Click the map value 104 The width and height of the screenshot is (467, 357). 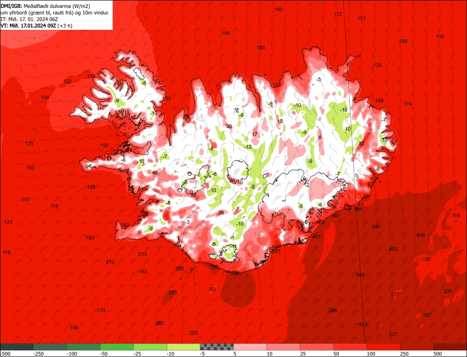(45, 97)
